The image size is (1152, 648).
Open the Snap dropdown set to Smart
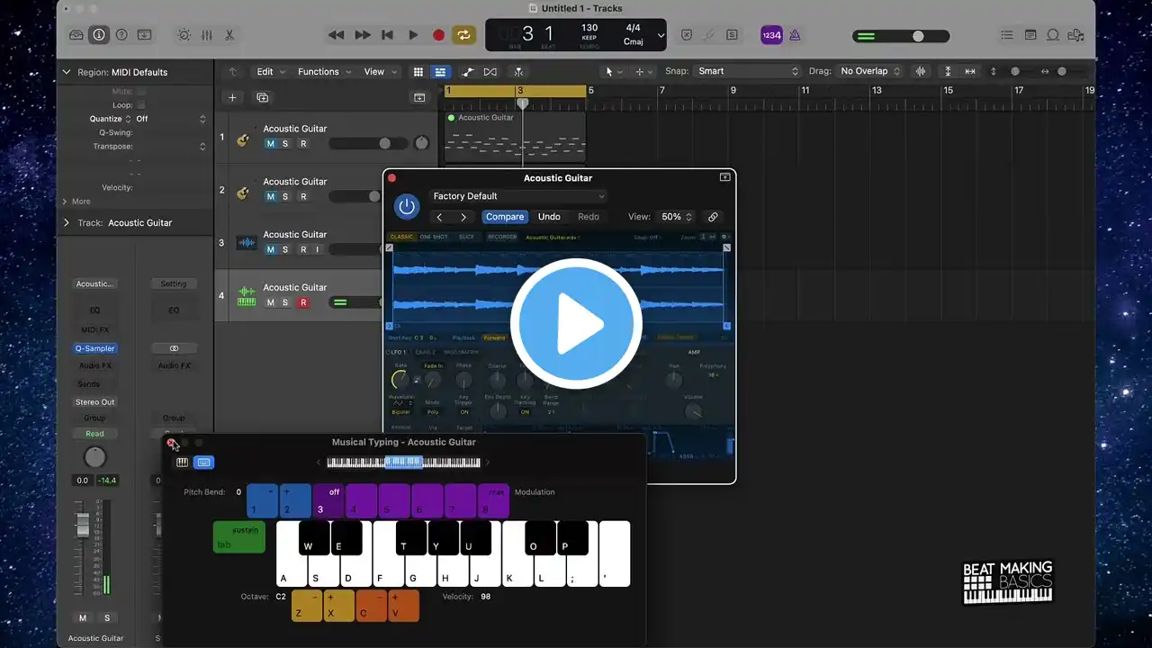coord(748,71)
